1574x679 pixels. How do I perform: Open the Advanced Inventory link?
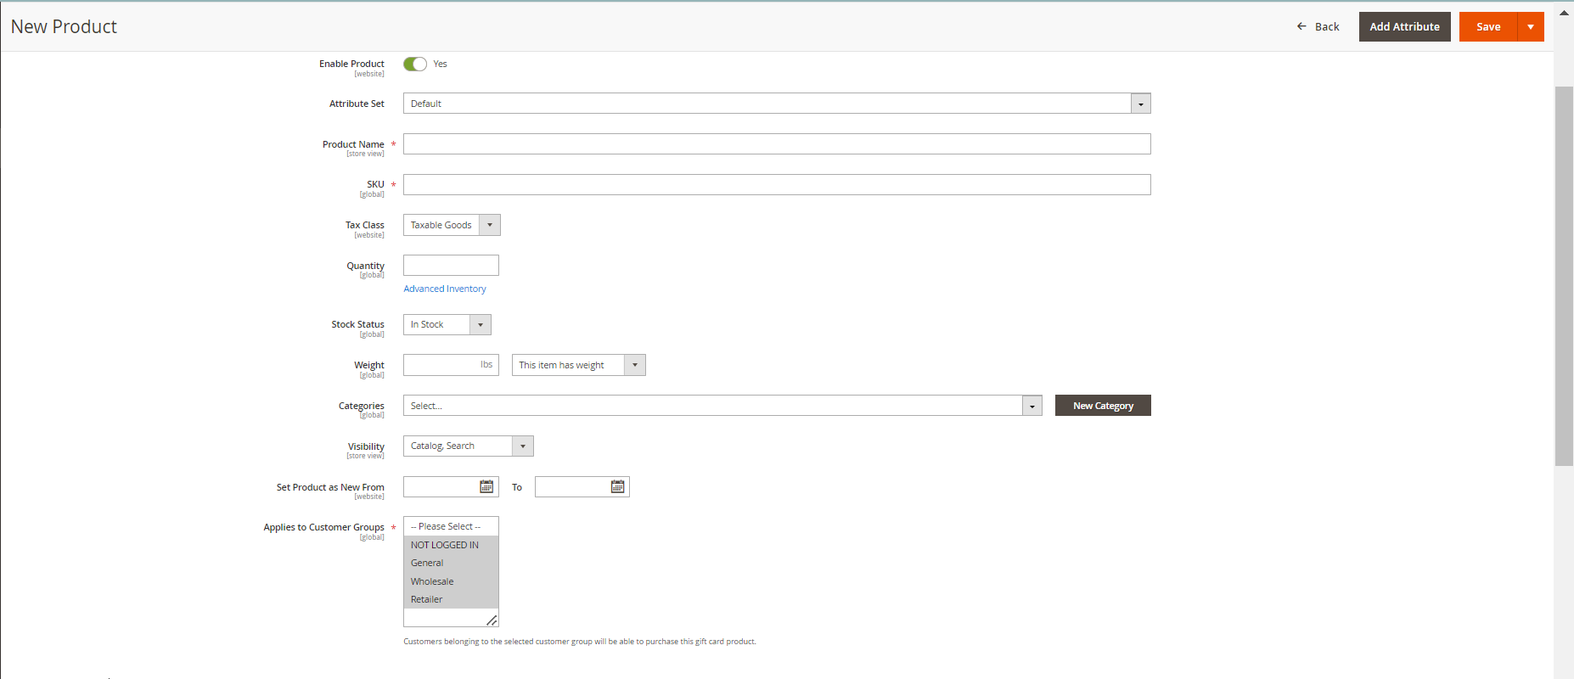click(x=445, y=289)
